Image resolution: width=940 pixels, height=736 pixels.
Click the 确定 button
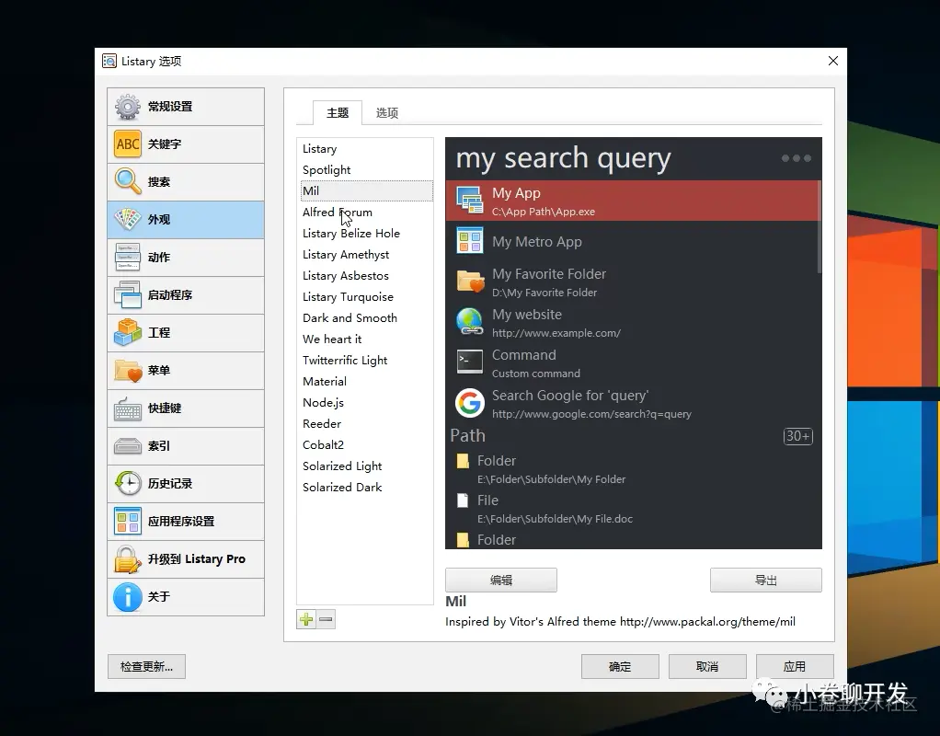[x=620, y=666]
